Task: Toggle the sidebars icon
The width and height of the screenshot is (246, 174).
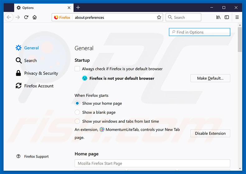Action: [x=227, y=17]
